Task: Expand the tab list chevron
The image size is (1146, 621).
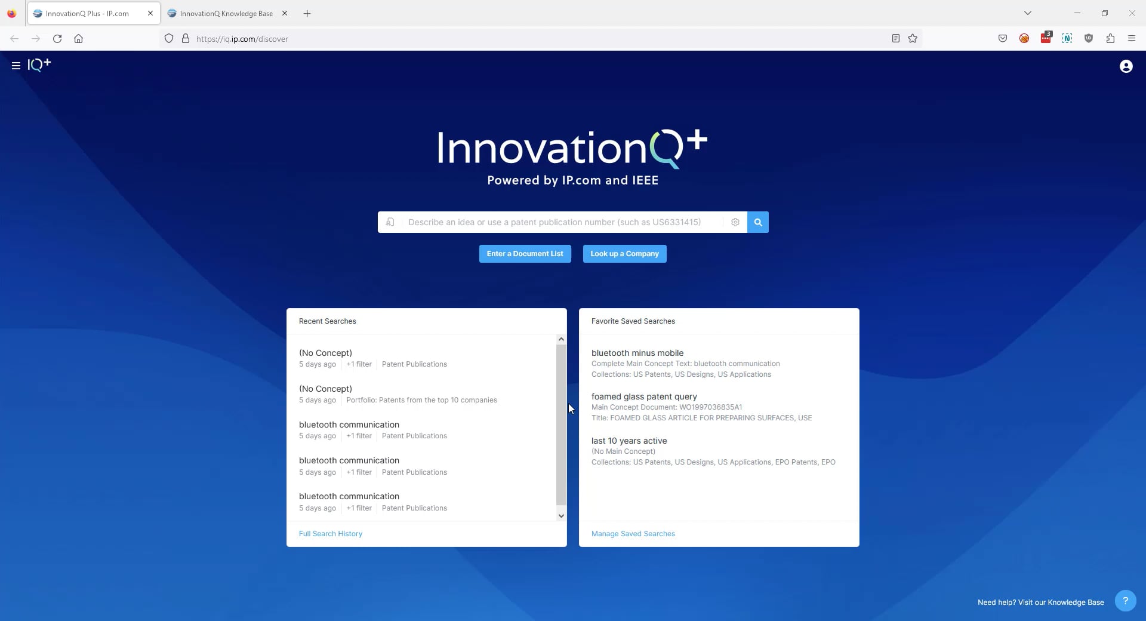Action: [x=1027, y=13]
